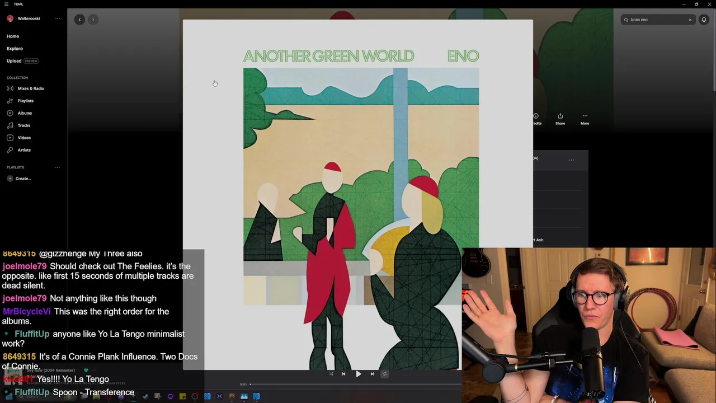
Task: Play the current track
Action: click(359, 374)
